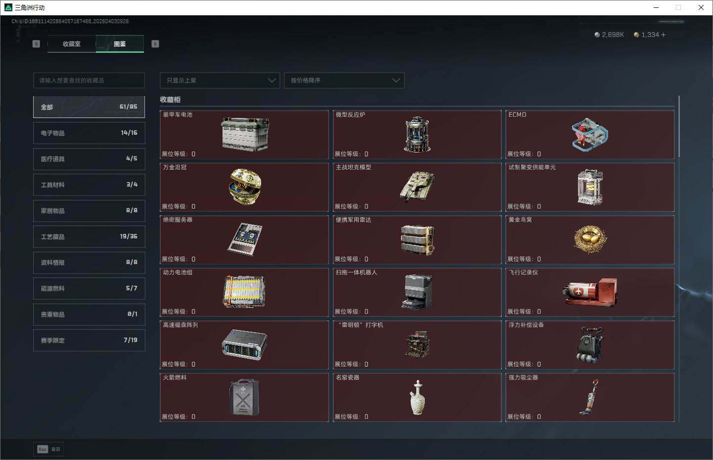Click the ECMO machine icon
Screen dimensions: 713x460
pyautogui.click(x=590, y=134)
